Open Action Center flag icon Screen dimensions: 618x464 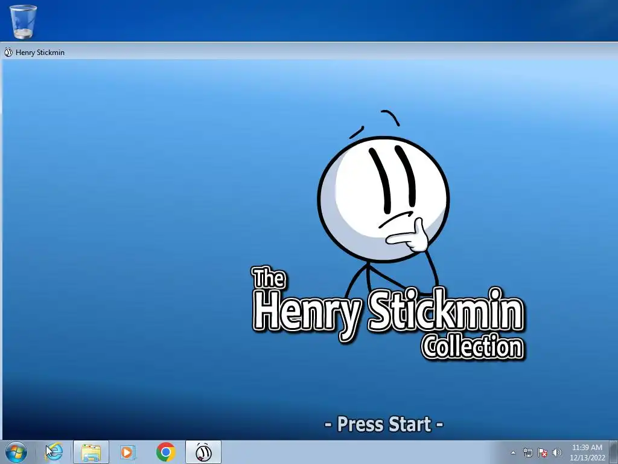(543, 453)
